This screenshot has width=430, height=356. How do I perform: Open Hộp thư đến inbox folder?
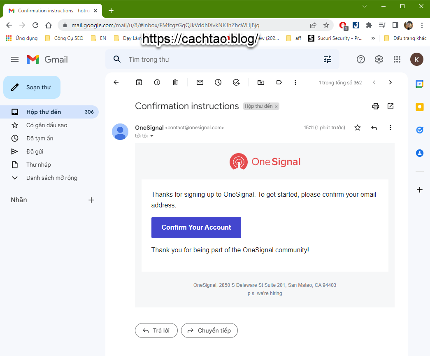49,112
